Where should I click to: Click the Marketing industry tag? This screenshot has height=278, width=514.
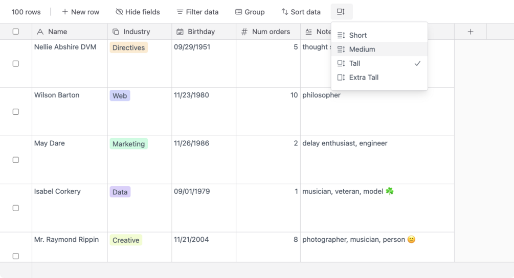coord(128,144)
